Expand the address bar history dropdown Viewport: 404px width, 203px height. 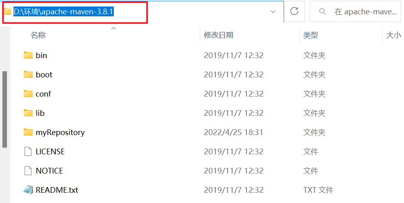pos(273,12)
